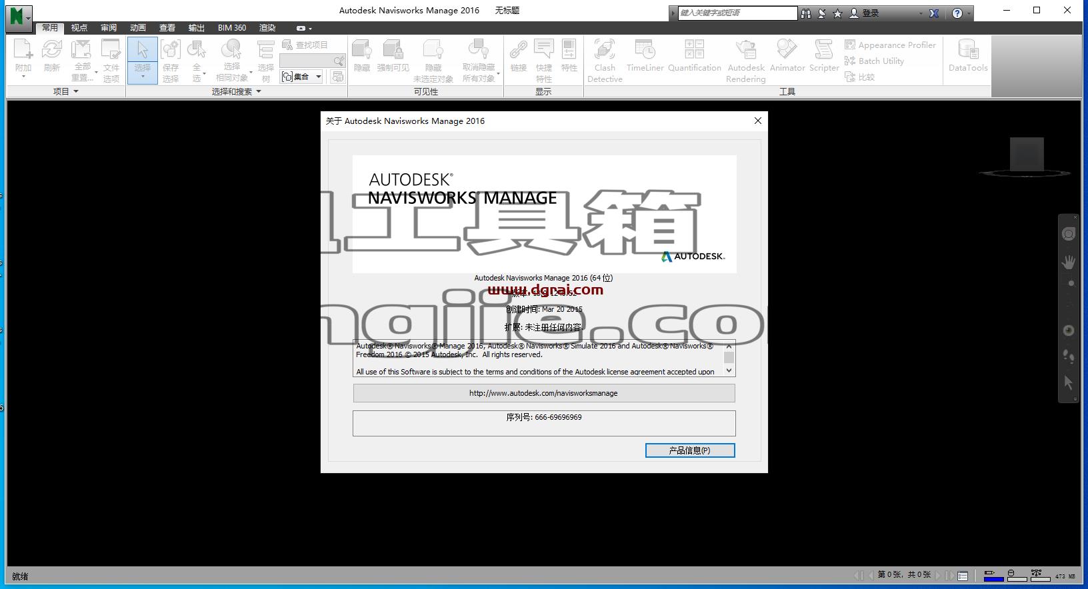Click the 全部重置 (Reset All) icon

pyautogui.click(x=81, y=50)
